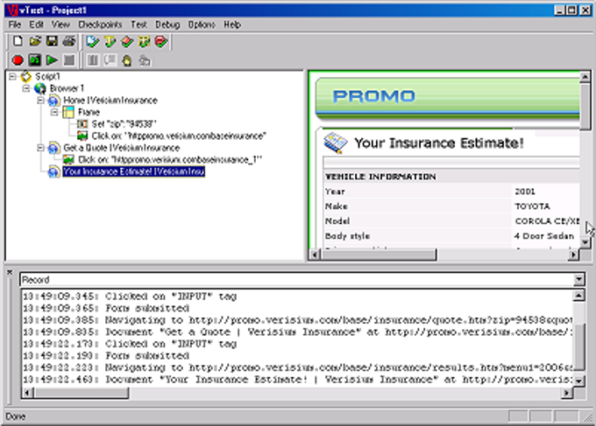Select the first Click on baseinsurance step
Image resolution: width=596 pixels, height=426 pixels.
coord(179,136)
